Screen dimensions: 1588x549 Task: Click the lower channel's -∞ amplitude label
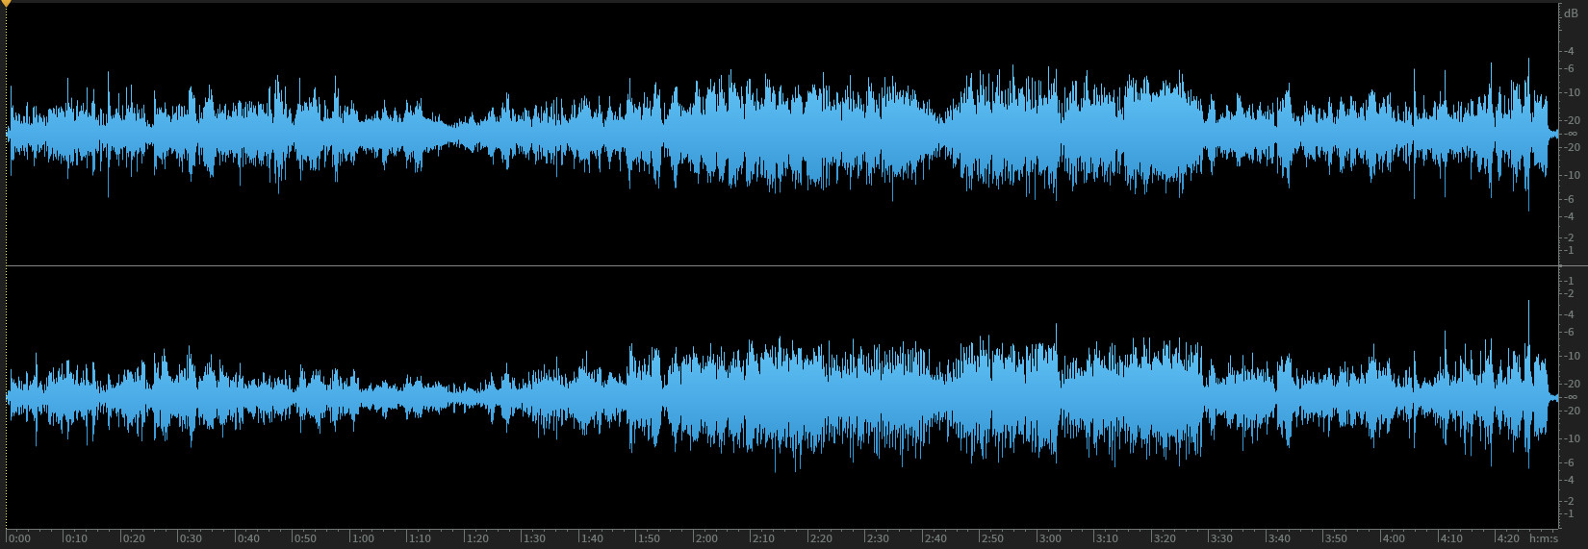1571,396
